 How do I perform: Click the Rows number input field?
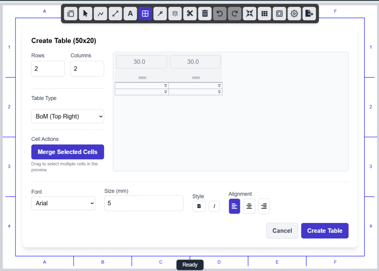pos(48,69)
